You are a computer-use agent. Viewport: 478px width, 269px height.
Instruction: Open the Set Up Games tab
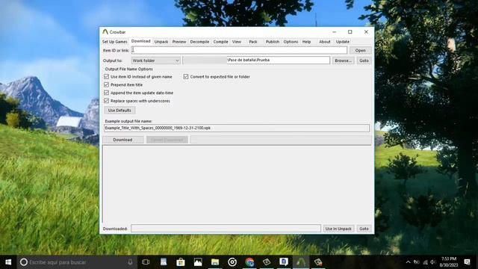pos(114,42)
